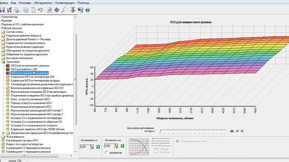The image size is (289, 162).
Task: Click the Установить в value field
Action: pos(85,147)
